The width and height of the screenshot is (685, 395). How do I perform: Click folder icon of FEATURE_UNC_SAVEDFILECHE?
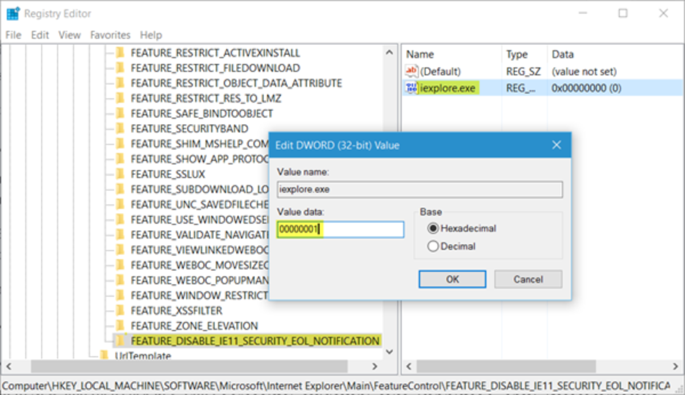point(120,204)
